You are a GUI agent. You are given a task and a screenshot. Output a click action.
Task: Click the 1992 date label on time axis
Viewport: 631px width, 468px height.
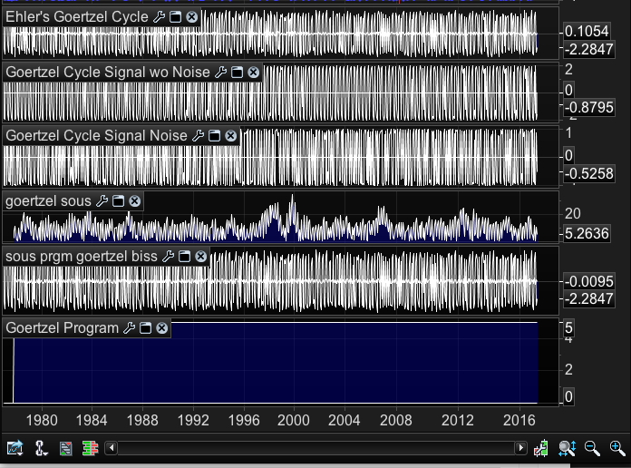point(193,421)
